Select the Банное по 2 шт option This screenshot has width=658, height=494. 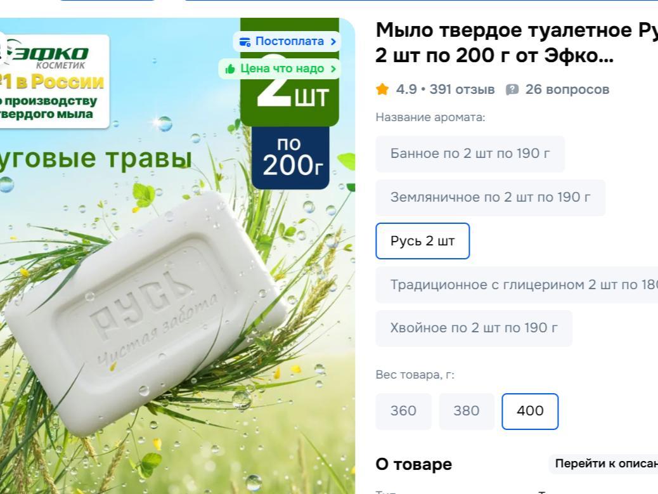click(x=470, y=153)
